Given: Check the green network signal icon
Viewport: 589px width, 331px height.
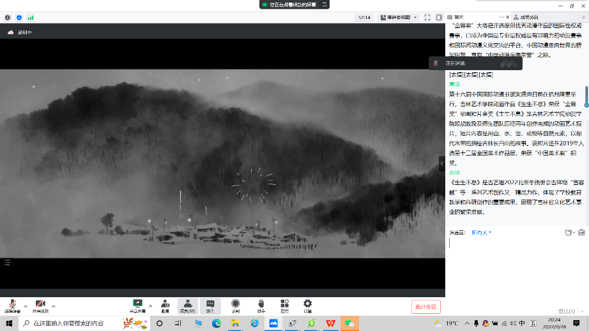Looking at the screenshot, I should (31, 18).
